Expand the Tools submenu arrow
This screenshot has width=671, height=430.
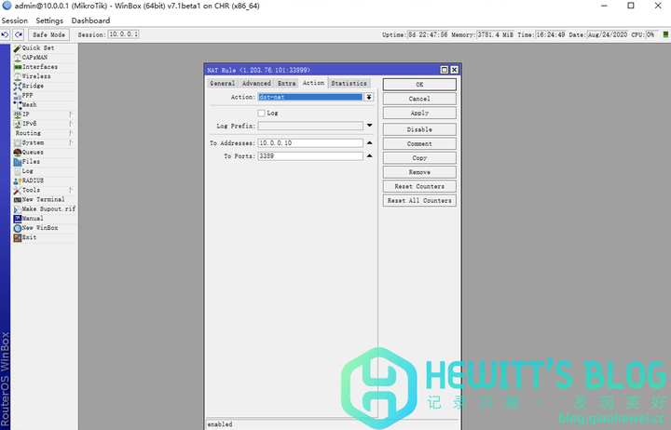(x=71, y=190)
